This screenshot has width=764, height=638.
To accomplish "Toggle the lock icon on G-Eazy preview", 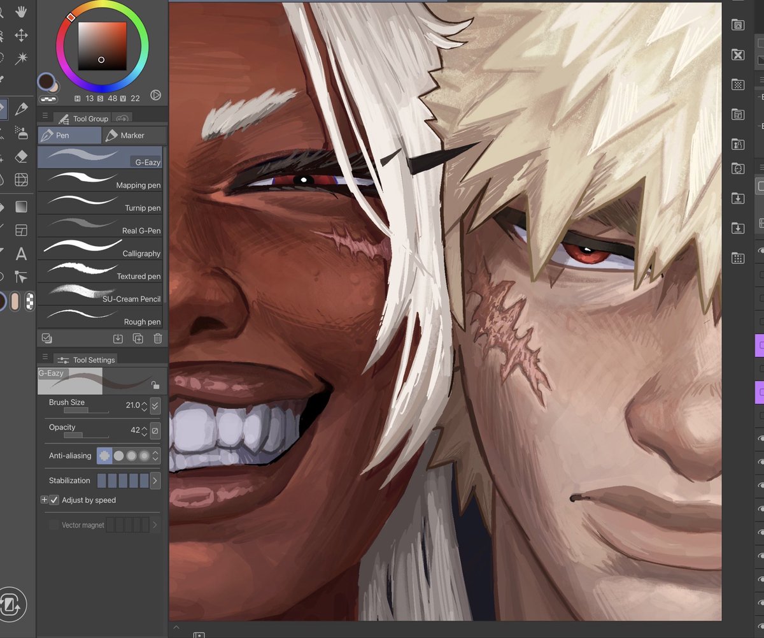I will [155, 385].
